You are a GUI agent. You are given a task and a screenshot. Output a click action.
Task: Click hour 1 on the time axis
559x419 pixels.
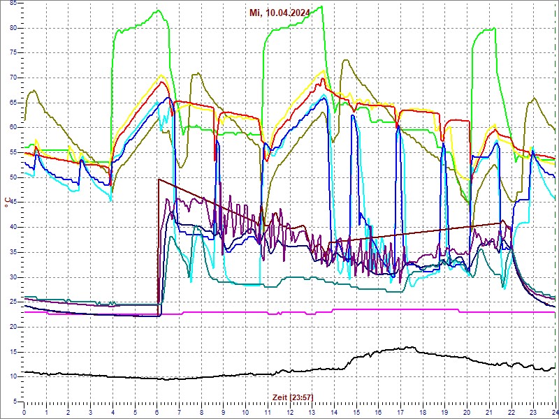click(46, 412)
